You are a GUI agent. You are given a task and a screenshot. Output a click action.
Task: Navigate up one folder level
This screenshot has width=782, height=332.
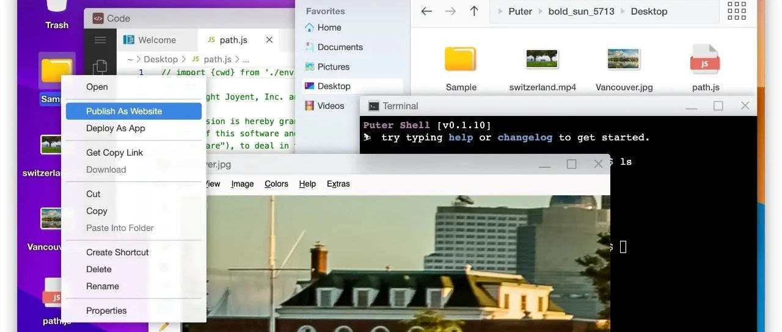pyautogui.click(x=474, y=11)
